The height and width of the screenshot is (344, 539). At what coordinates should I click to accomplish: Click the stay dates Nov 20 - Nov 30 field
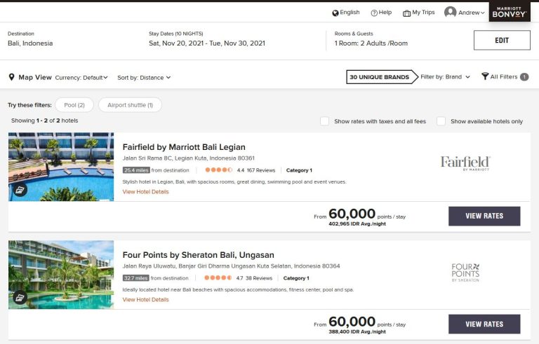click(x=207, y=43)
